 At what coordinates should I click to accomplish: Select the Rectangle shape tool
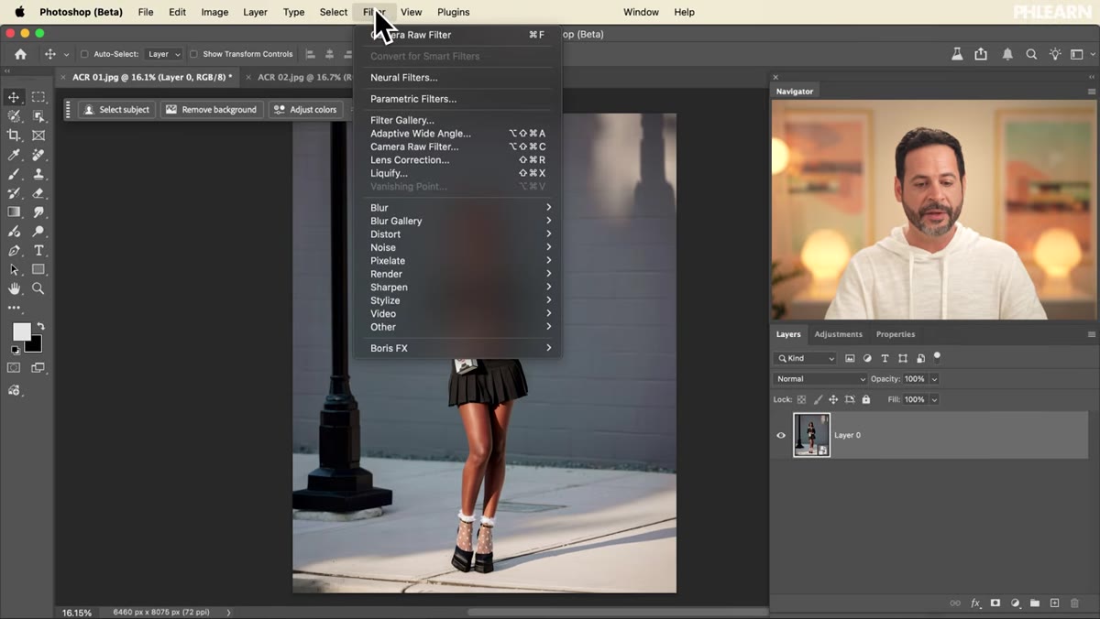pyautogui.click(x=38, y=269)
